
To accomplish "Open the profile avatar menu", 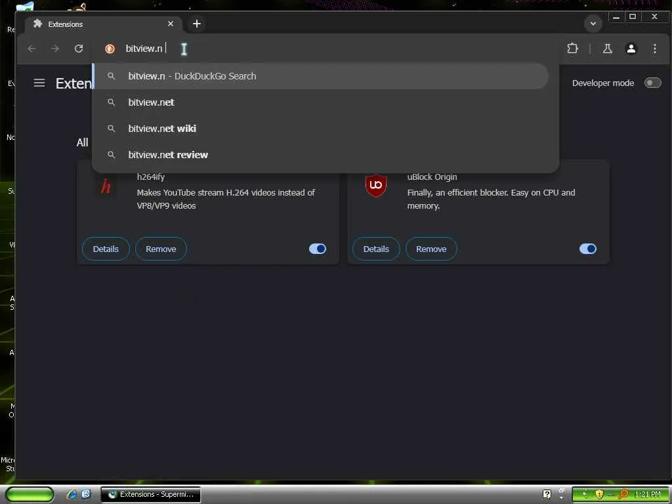I will point(631,49).
